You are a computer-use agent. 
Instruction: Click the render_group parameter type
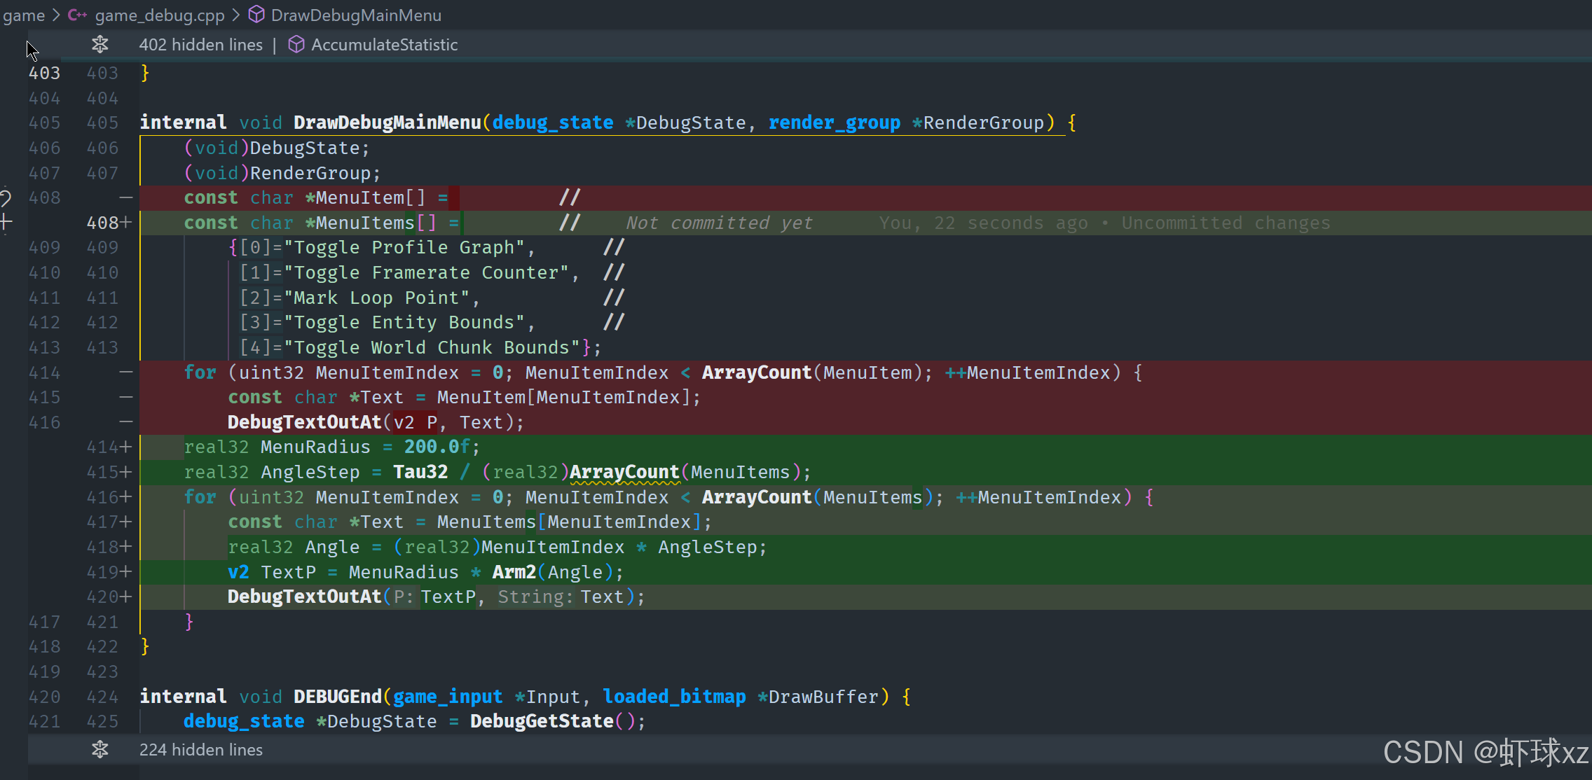(x=834, y=123)
